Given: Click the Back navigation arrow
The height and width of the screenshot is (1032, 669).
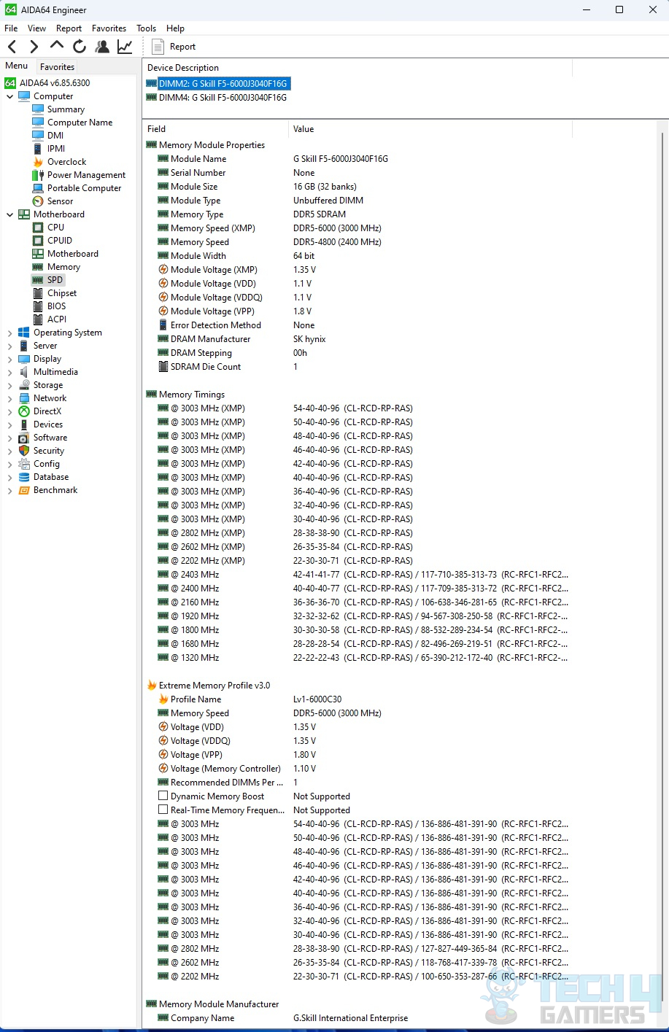Looking at the screenshot, I should [x=12, y=47].
